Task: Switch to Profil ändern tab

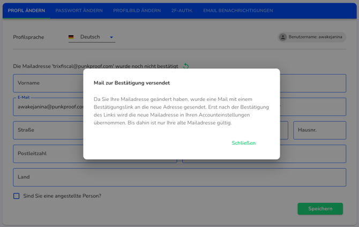Action: pyautogui.click(x=26, y=11)
